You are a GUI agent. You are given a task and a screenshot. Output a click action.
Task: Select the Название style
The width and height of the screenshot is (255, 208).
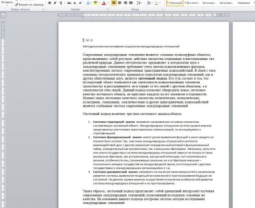click(x=244, y=3)
